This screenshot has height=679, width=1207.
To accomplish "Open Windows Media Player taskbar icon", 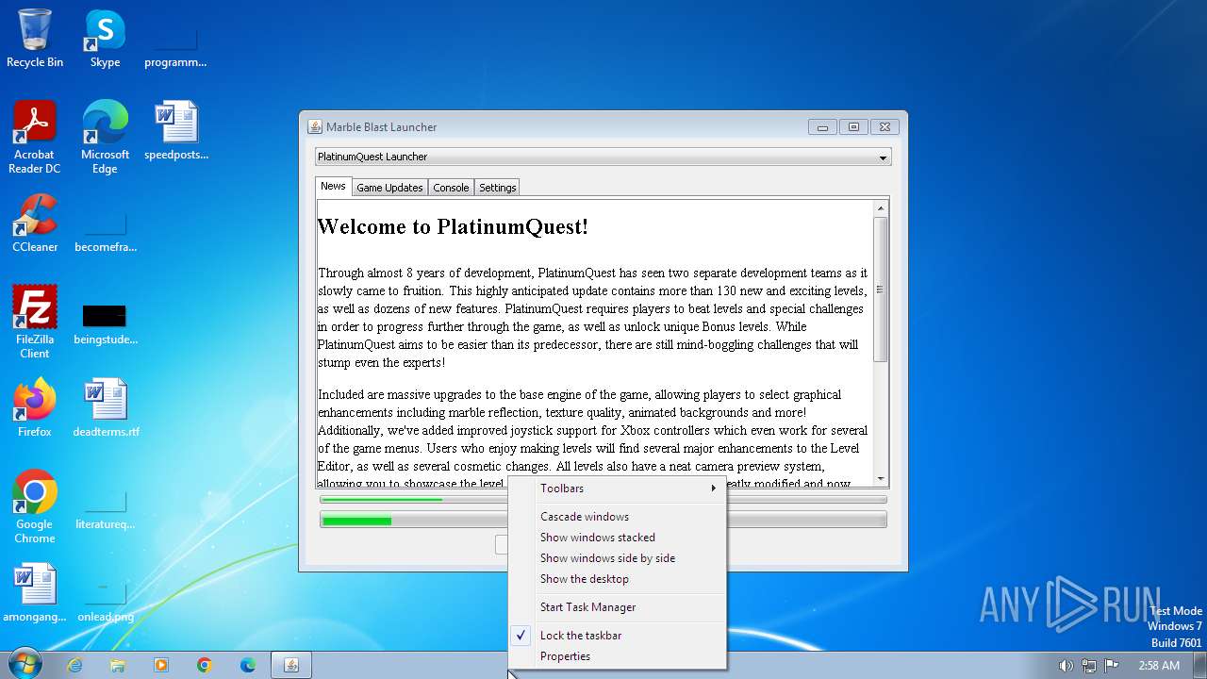I will tap(161, 665).
